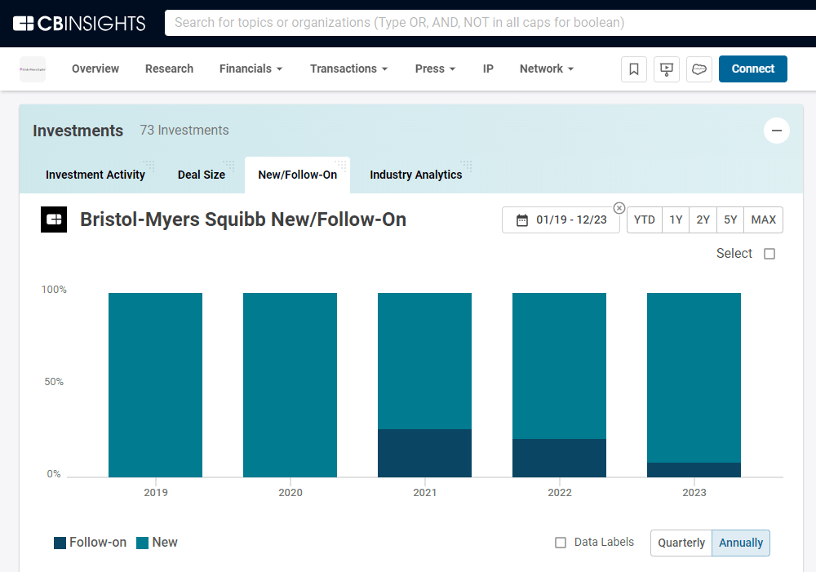
Task: Set range to 5Y
Action: coord(730,220)
